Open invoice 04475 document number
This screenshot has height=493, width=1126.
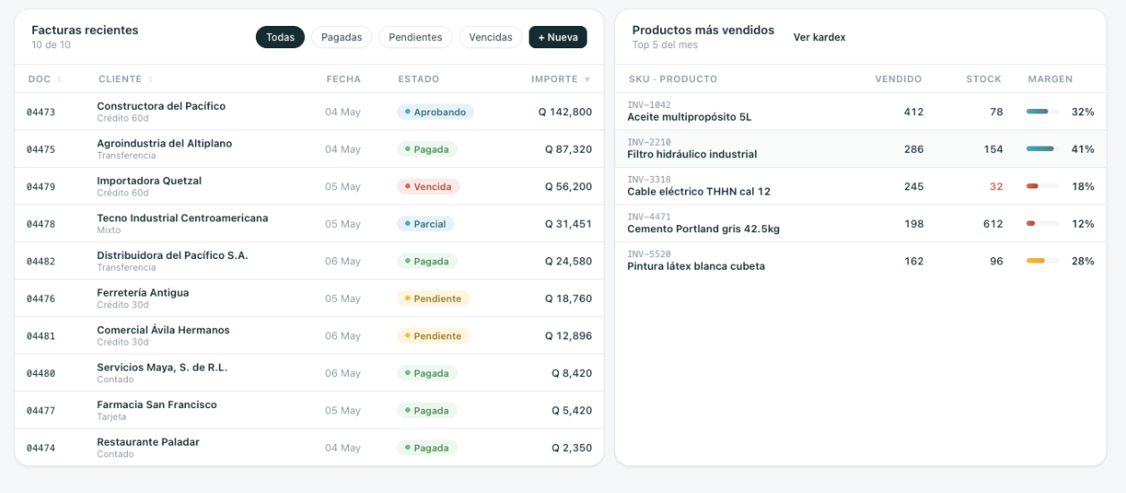click(x=40, y=149)
